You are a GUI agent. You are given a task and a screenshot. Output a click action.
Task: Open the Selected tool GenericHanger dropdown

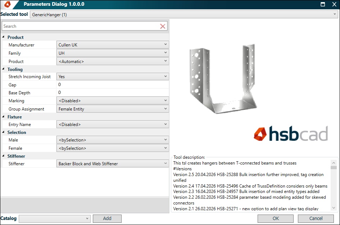coord(183,14)
